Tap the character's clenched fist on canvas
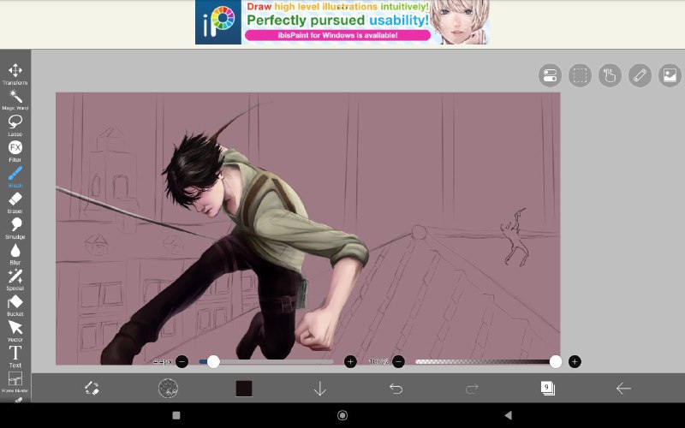 (314, 330)
